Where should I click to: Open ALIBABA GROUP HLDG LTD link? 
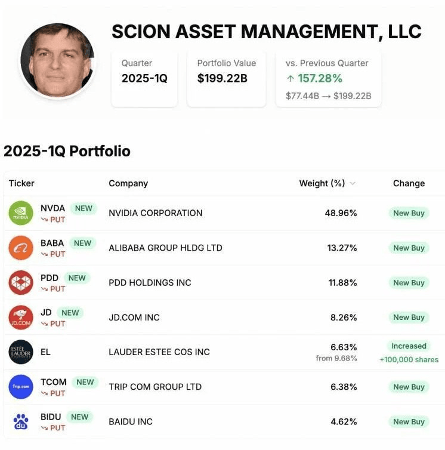pyautogui.click(x=166, y=248)
